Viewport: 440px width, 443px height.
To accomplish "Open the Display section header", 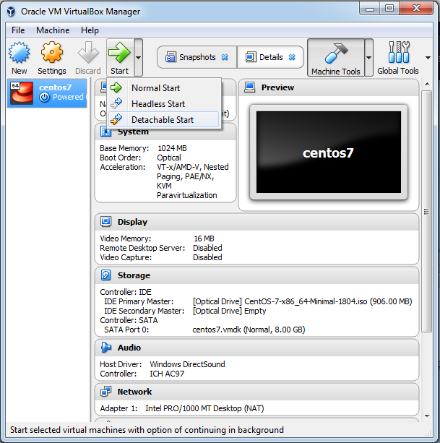I will tap(257, 222).
